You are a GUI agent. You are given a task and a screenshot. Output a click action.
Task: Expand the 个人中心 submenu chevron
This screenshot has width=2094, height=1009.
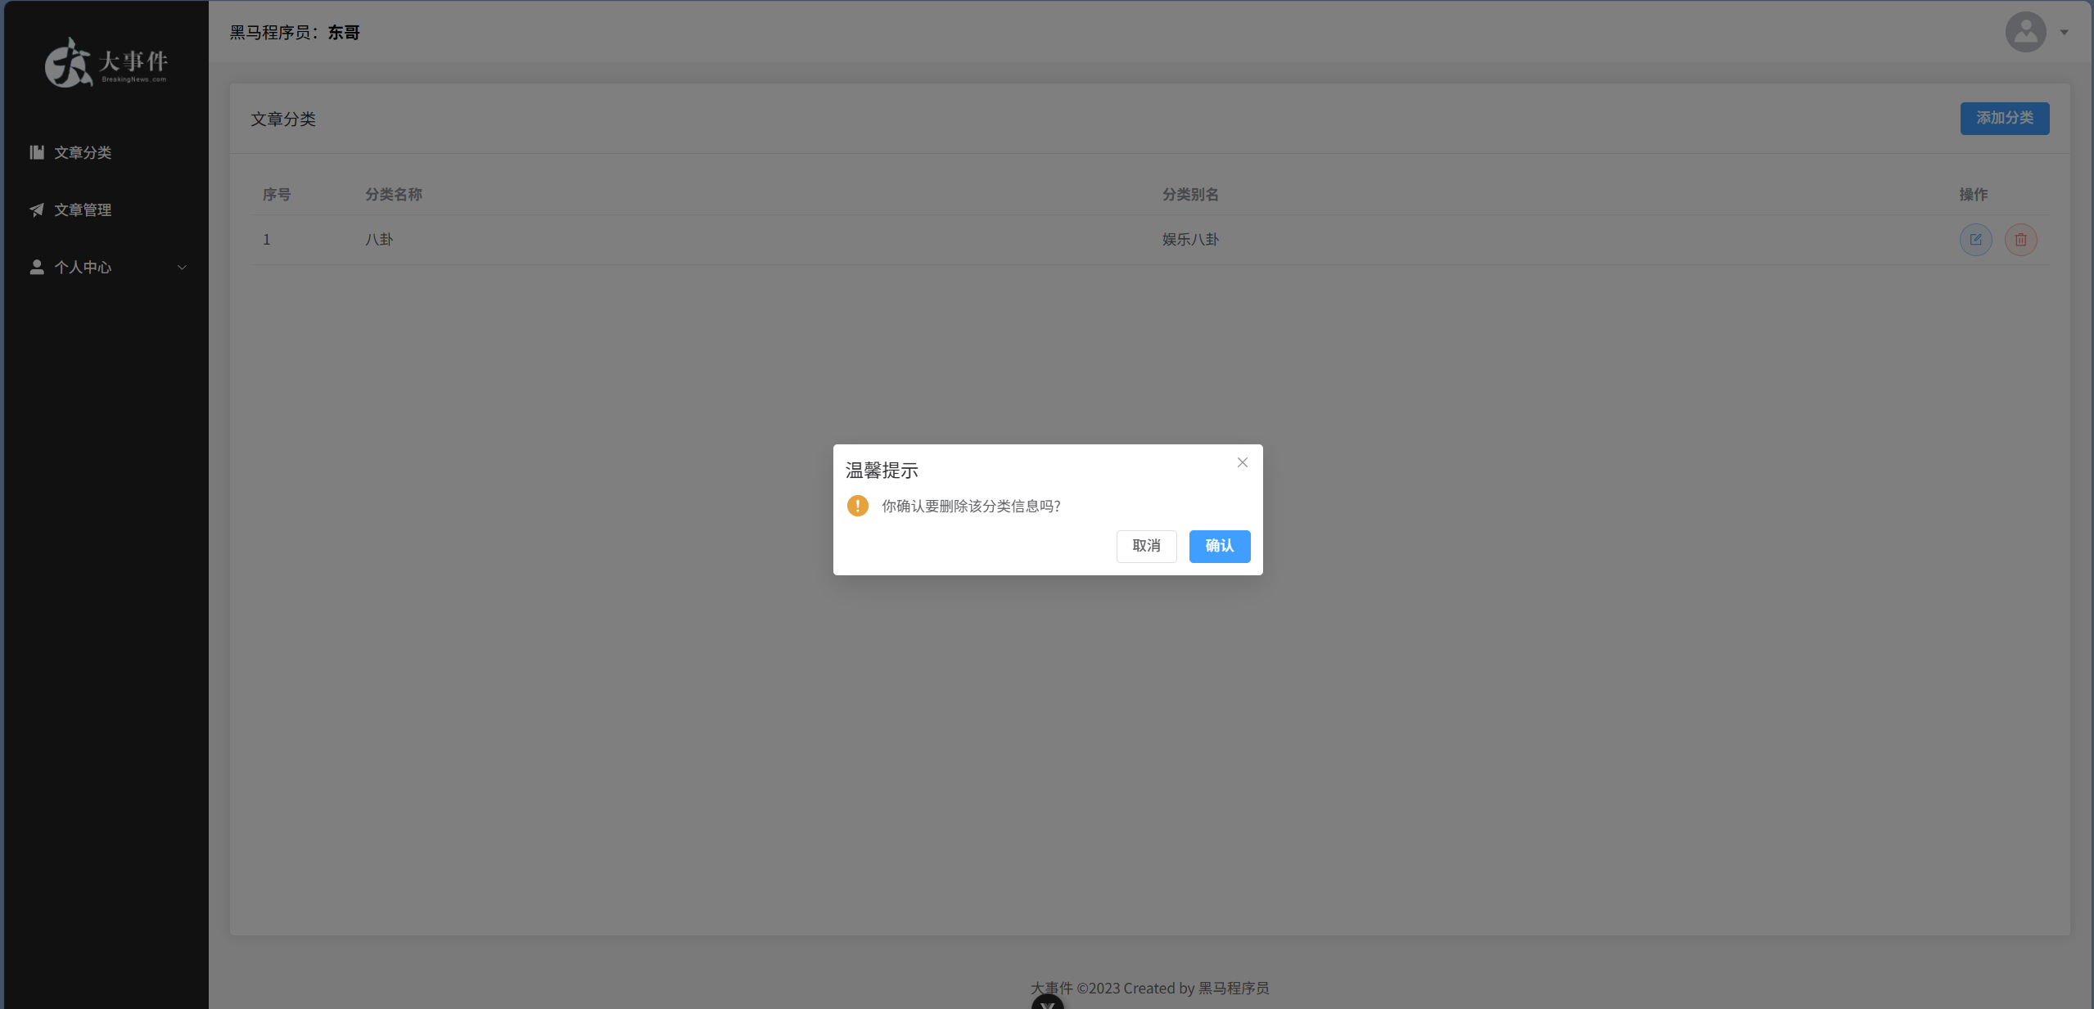(x=181, y=268)
